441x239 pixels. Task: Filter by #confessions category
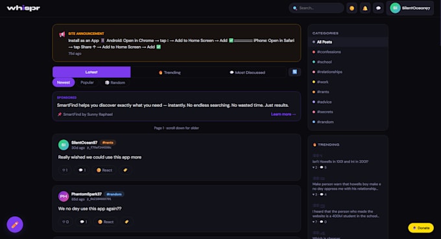(x=348, y=52)
